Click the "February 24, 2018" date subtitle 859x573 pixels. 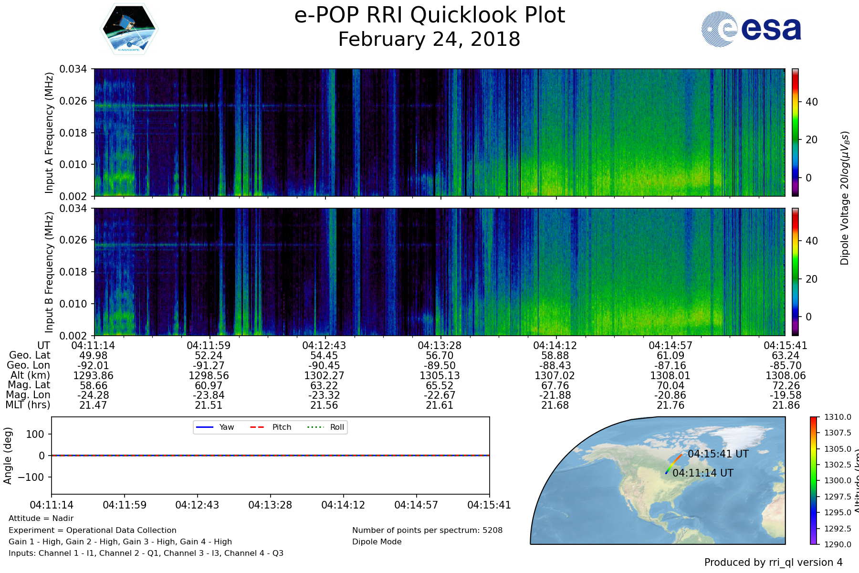429,39
